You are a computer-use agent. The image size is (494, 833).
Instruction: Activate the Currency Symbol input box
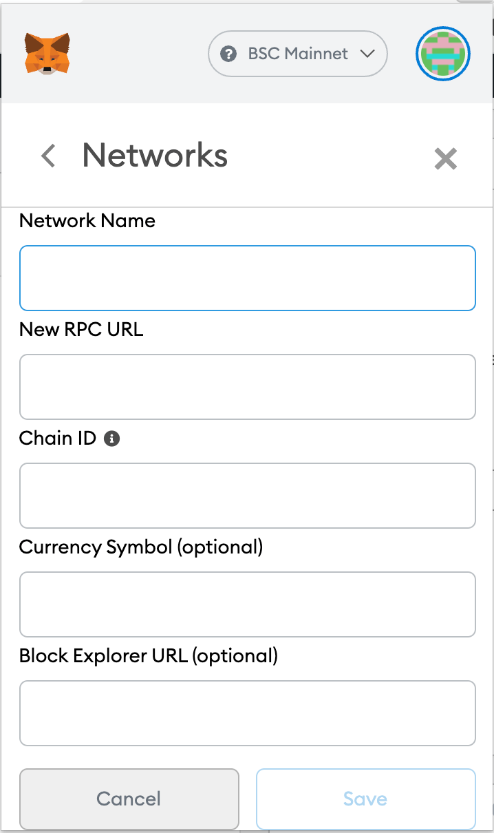pos(248,604)
